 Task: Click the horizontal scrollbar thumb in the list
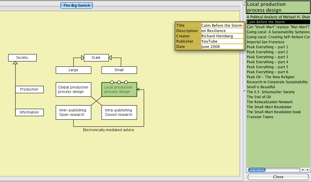pos(257,170)
